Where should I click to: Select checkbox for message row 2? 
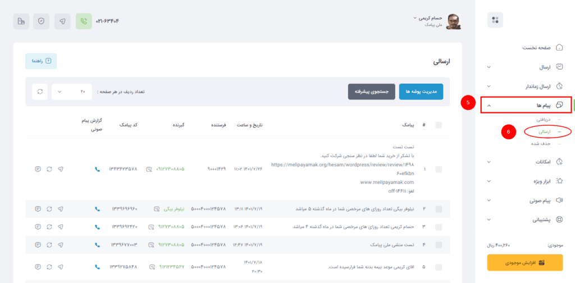[439, 209]
